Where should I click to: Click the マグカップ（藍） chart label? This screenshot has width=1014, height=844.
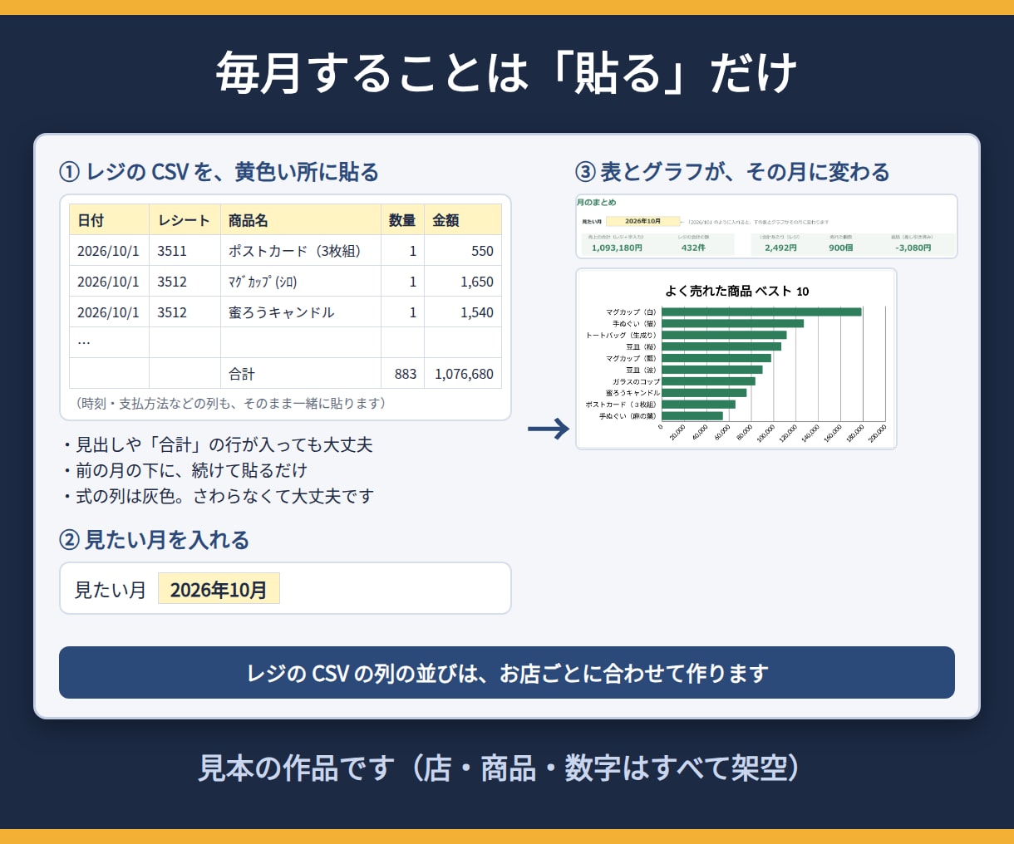coord(631,358)
